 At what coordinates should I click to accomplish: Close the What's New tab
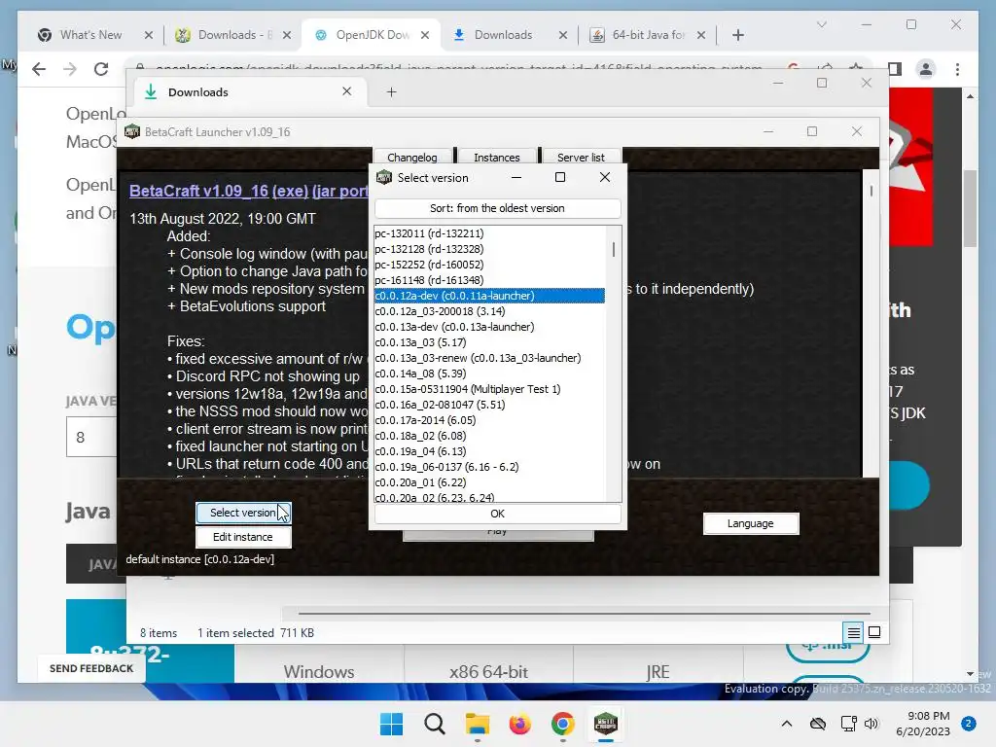click(149, 35)
